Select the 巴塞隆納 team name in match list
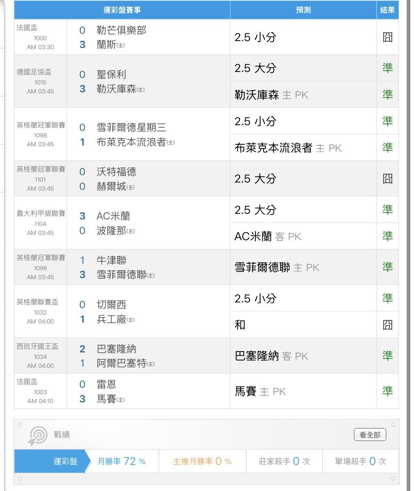Viewport: 414px width, 491px height. pos(116,349)
